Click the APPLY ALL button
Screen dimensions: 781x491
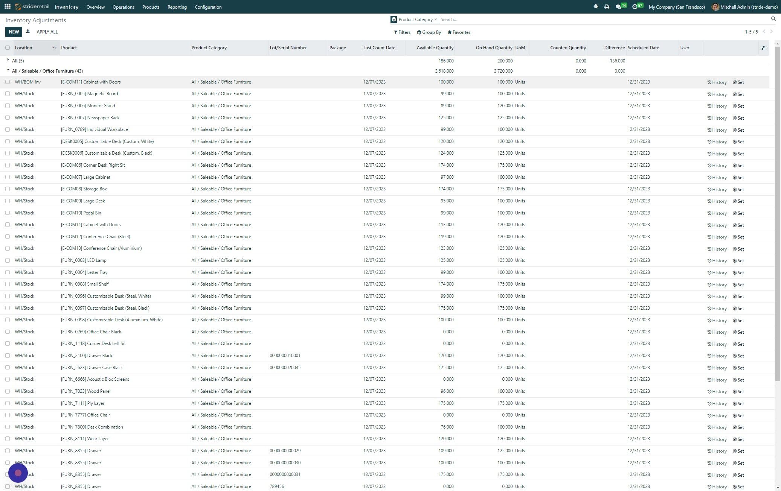click(47, 32)
